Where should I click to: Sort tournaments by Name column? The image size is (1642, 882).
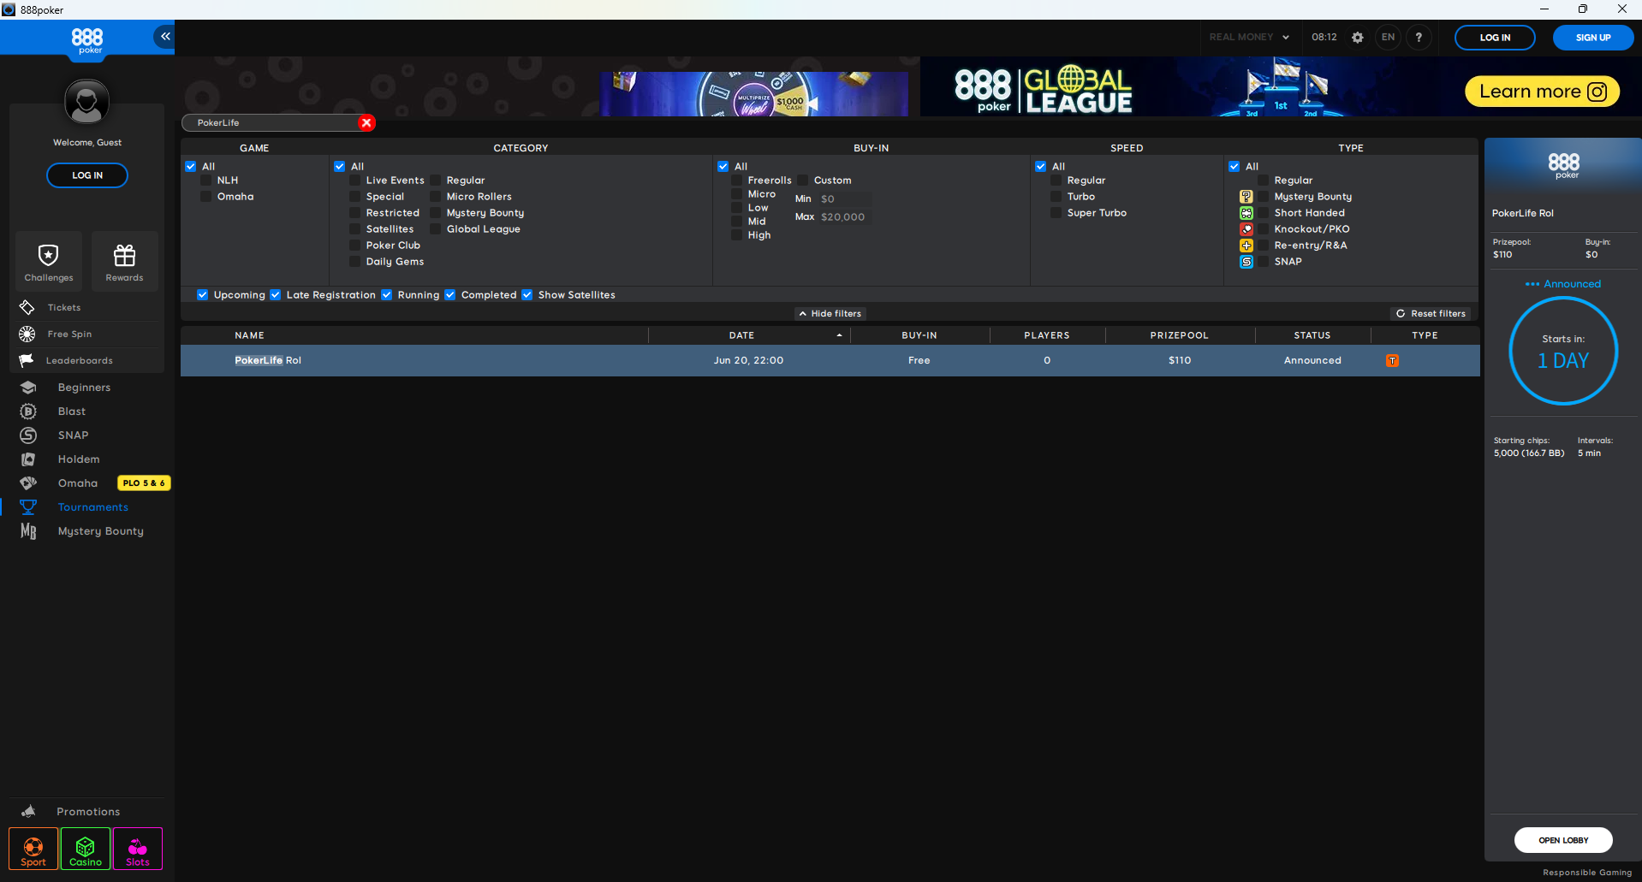[x=250, y=335]
